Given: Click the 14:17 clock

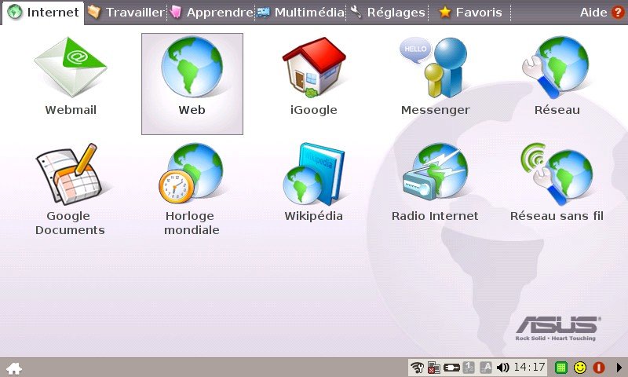Looking at the screenshot, I should tap(529, 367).
